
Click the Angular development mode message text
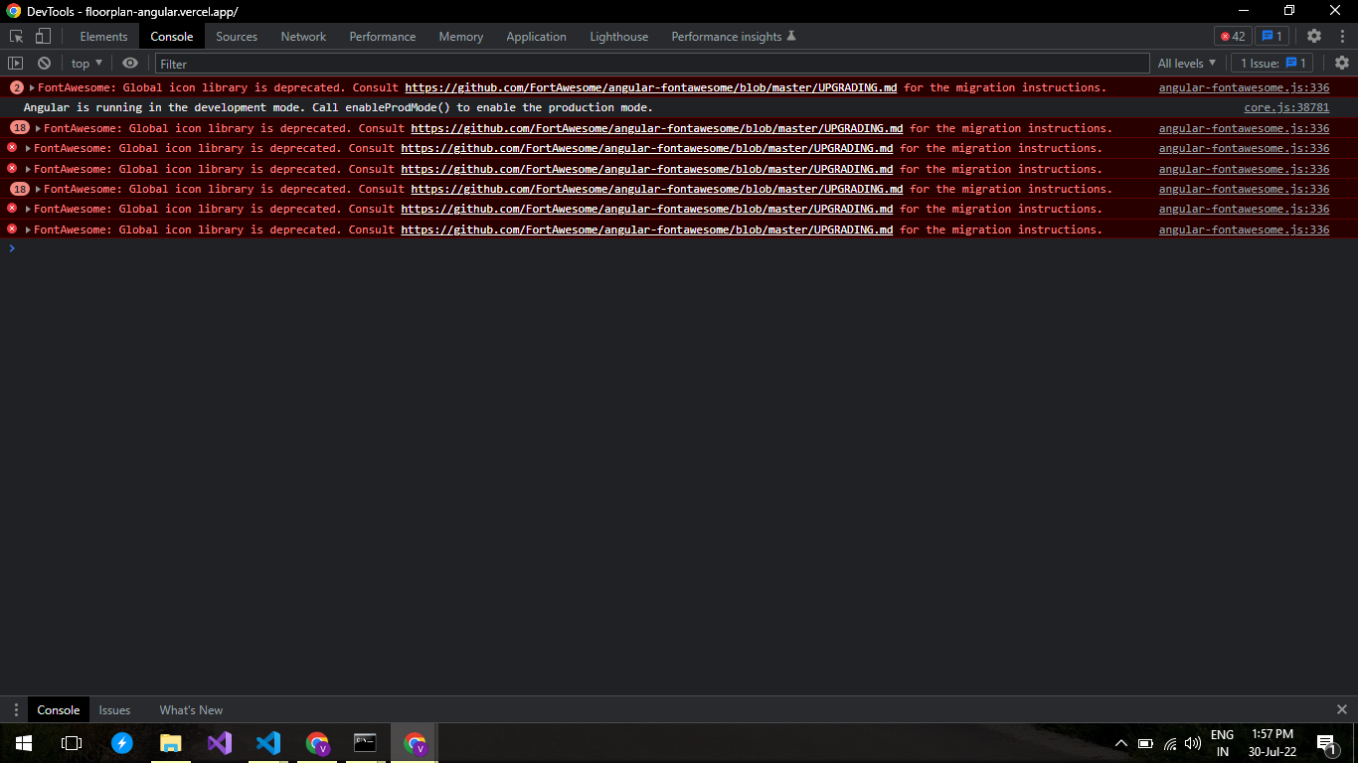pos(338,107)
